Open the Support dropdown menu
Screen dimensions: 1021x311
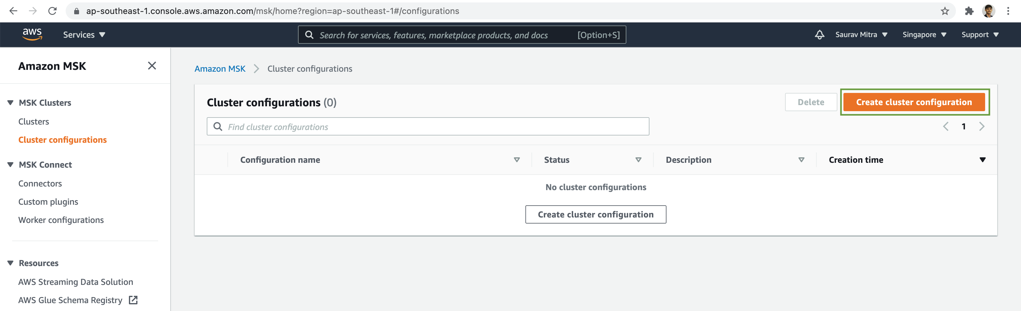(980, 35)
